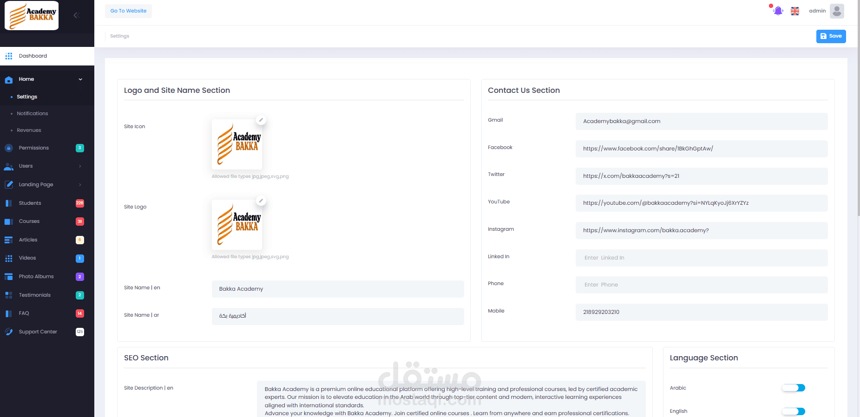The height and width of the screenshot is (417, 860).
Task: Click the Site Description en textarea
Action: pos(451,399)
